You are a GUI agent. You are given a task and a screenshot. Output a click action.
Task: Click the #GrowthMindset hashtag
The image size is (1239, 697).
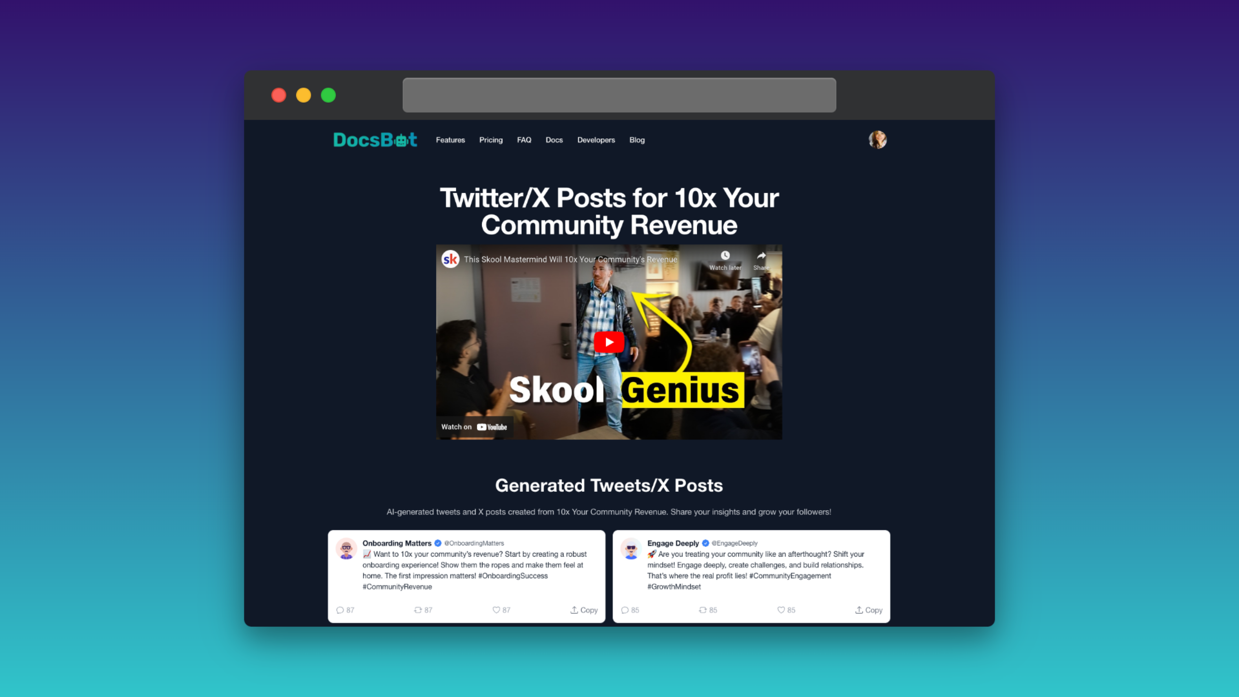point(674,587)
